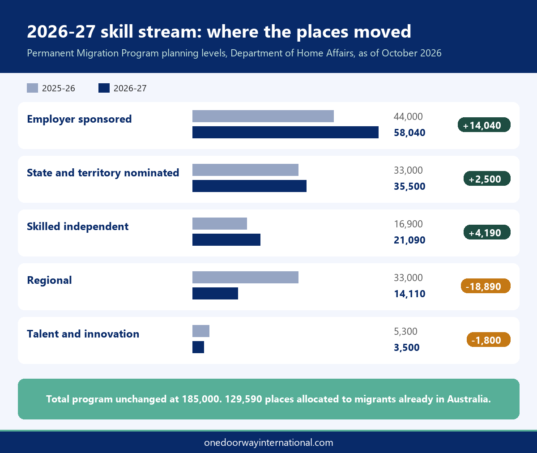The image size is (537, 453).
Task: Click the Employer sponsored 2025-26 light bar
Action: 263,116
